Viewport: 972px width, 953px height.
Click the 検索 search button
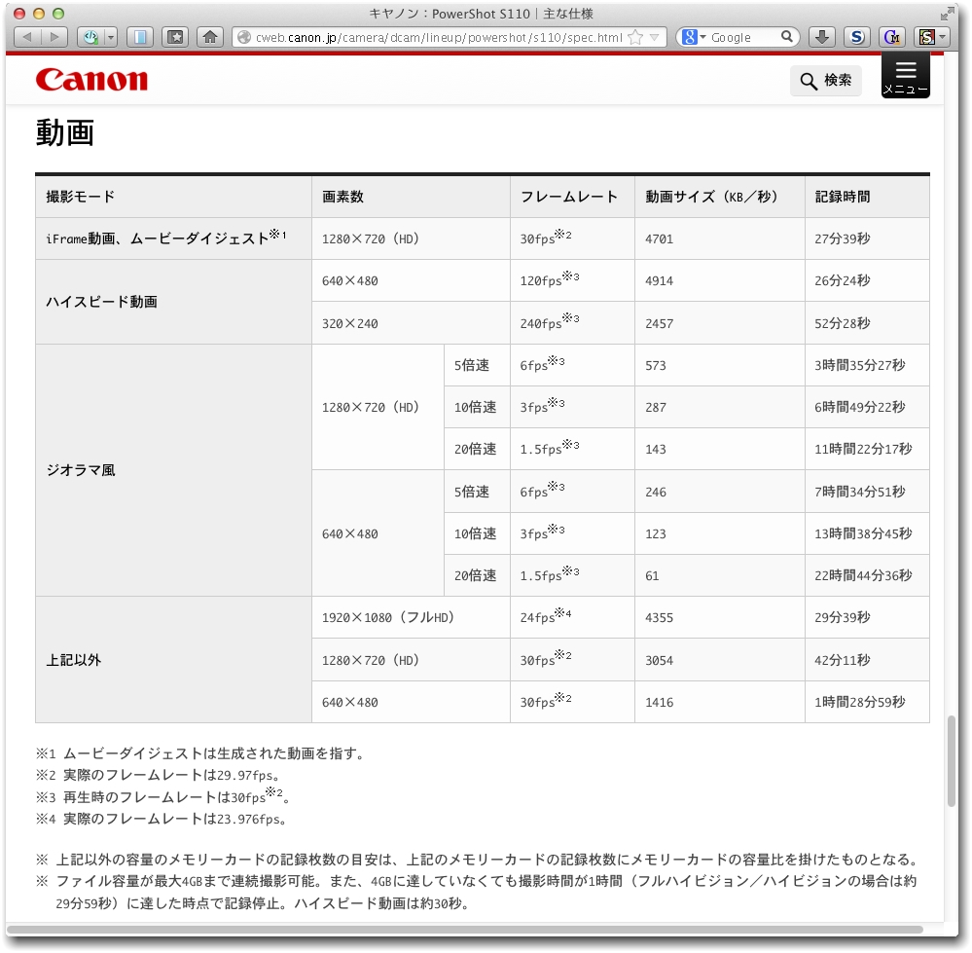tap(825, 81)
